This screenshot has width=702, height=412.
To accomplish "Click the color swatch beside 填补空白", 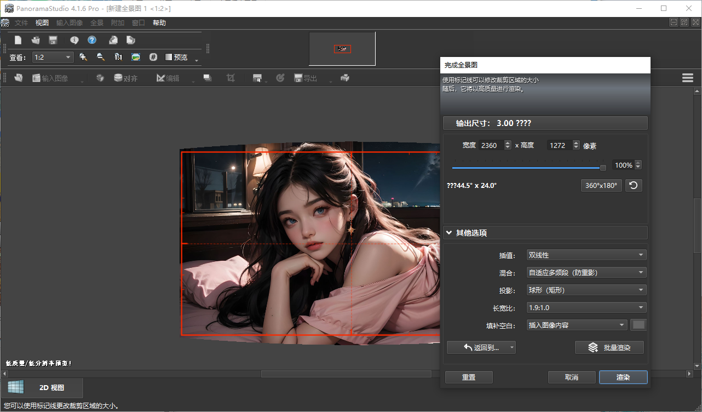I will (x=638, y=324).
